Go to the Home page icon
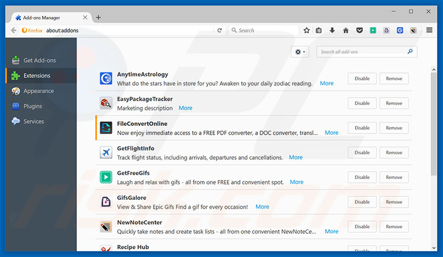 coord(346,30)
